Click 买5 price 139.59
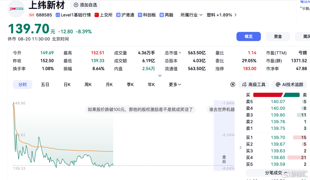The width and height of the screenshot is (310, 180). (x=278, y=164)
